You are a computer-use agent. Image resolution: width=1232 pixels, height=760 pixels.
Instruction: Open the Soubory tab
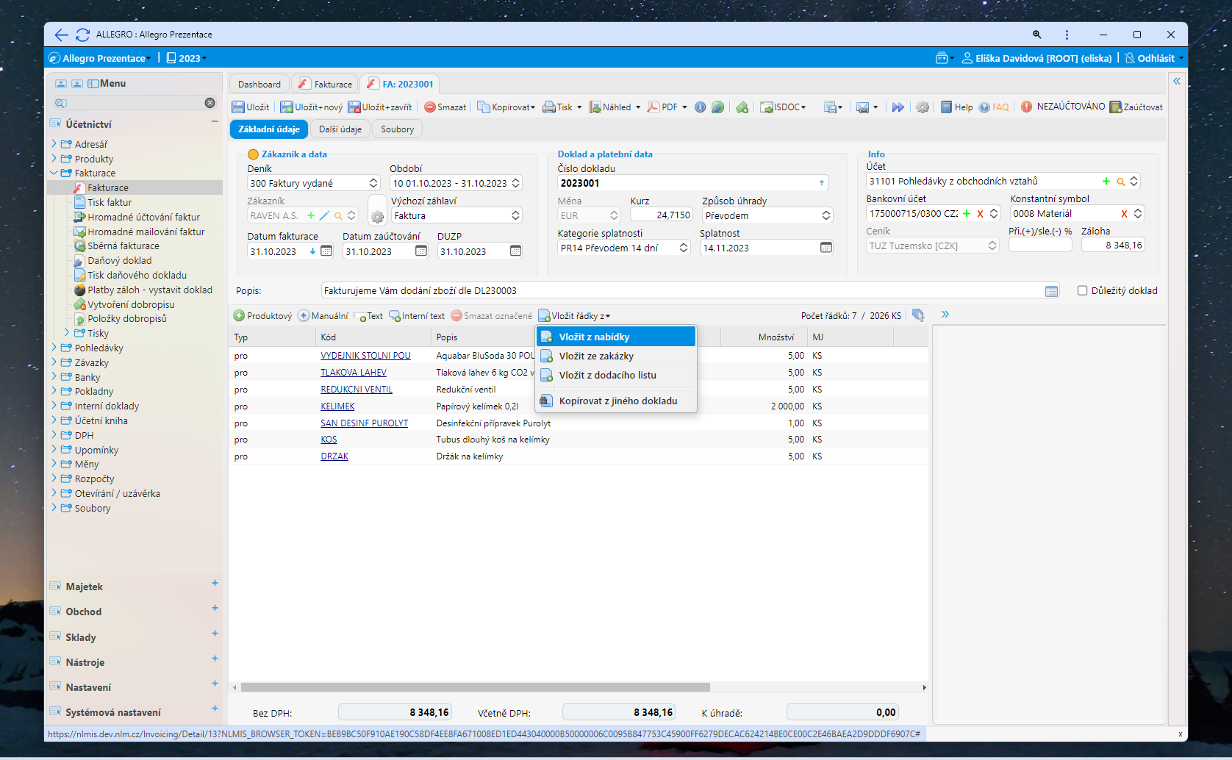pos(398,129)
